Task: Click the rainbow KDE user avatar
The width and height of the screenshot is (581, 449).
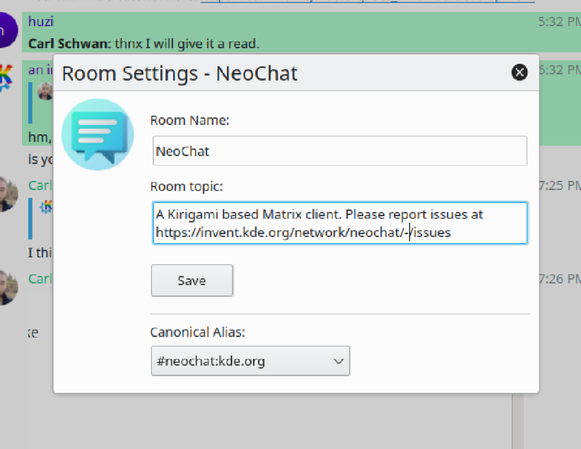Action: coord(6,78)
